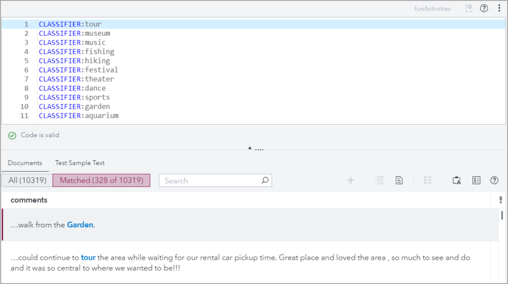Click the list properties icon in documents toolbar

coord(476,180)
